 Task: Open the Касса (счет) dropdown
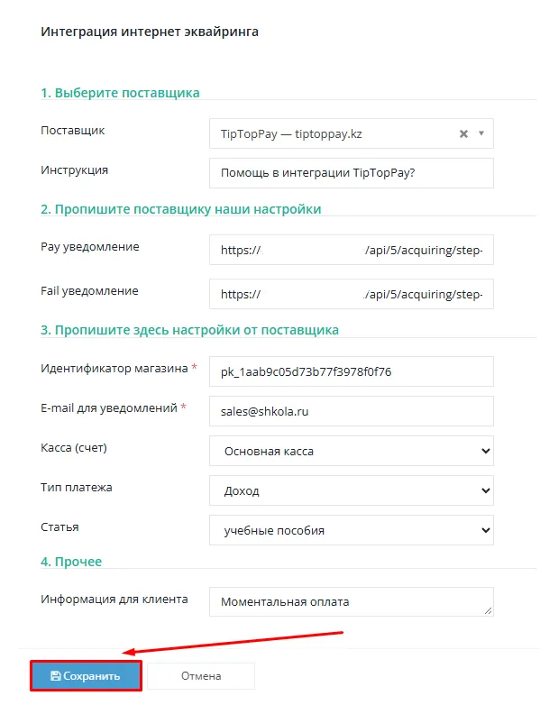[x=351, y=451]
